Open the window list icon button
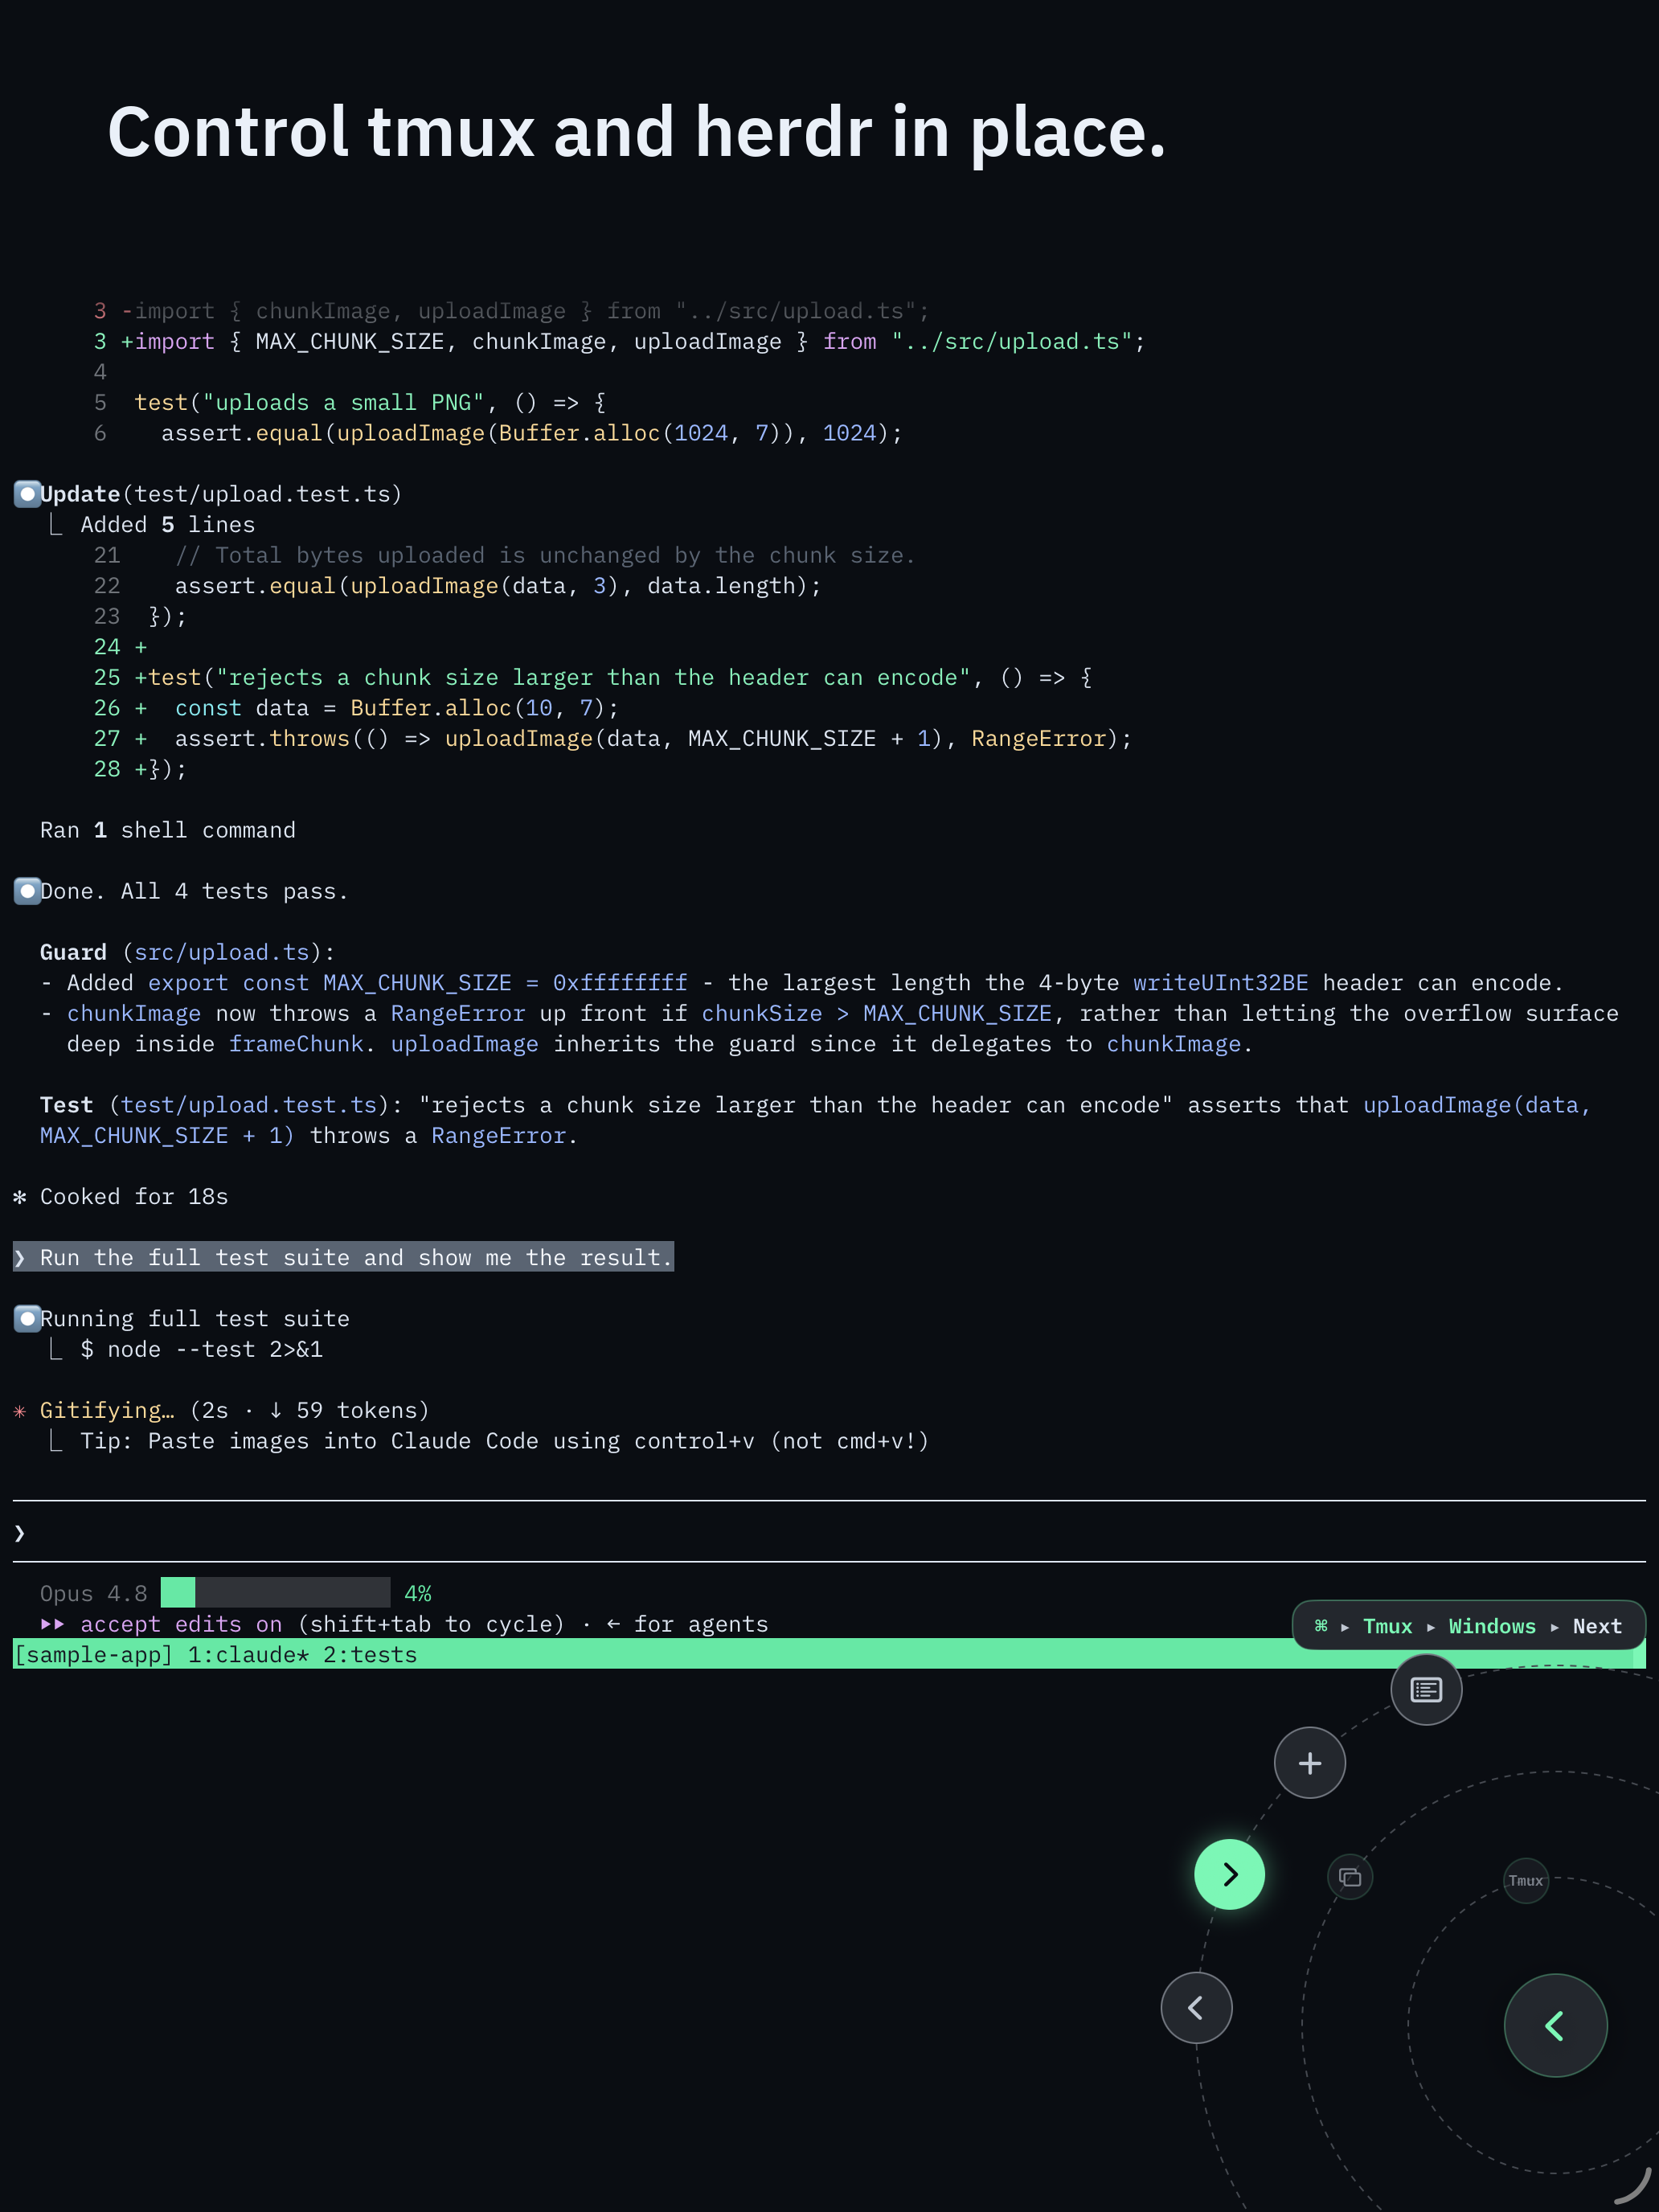This screenshot has height=2212, width=1659. point(1426,1690)
